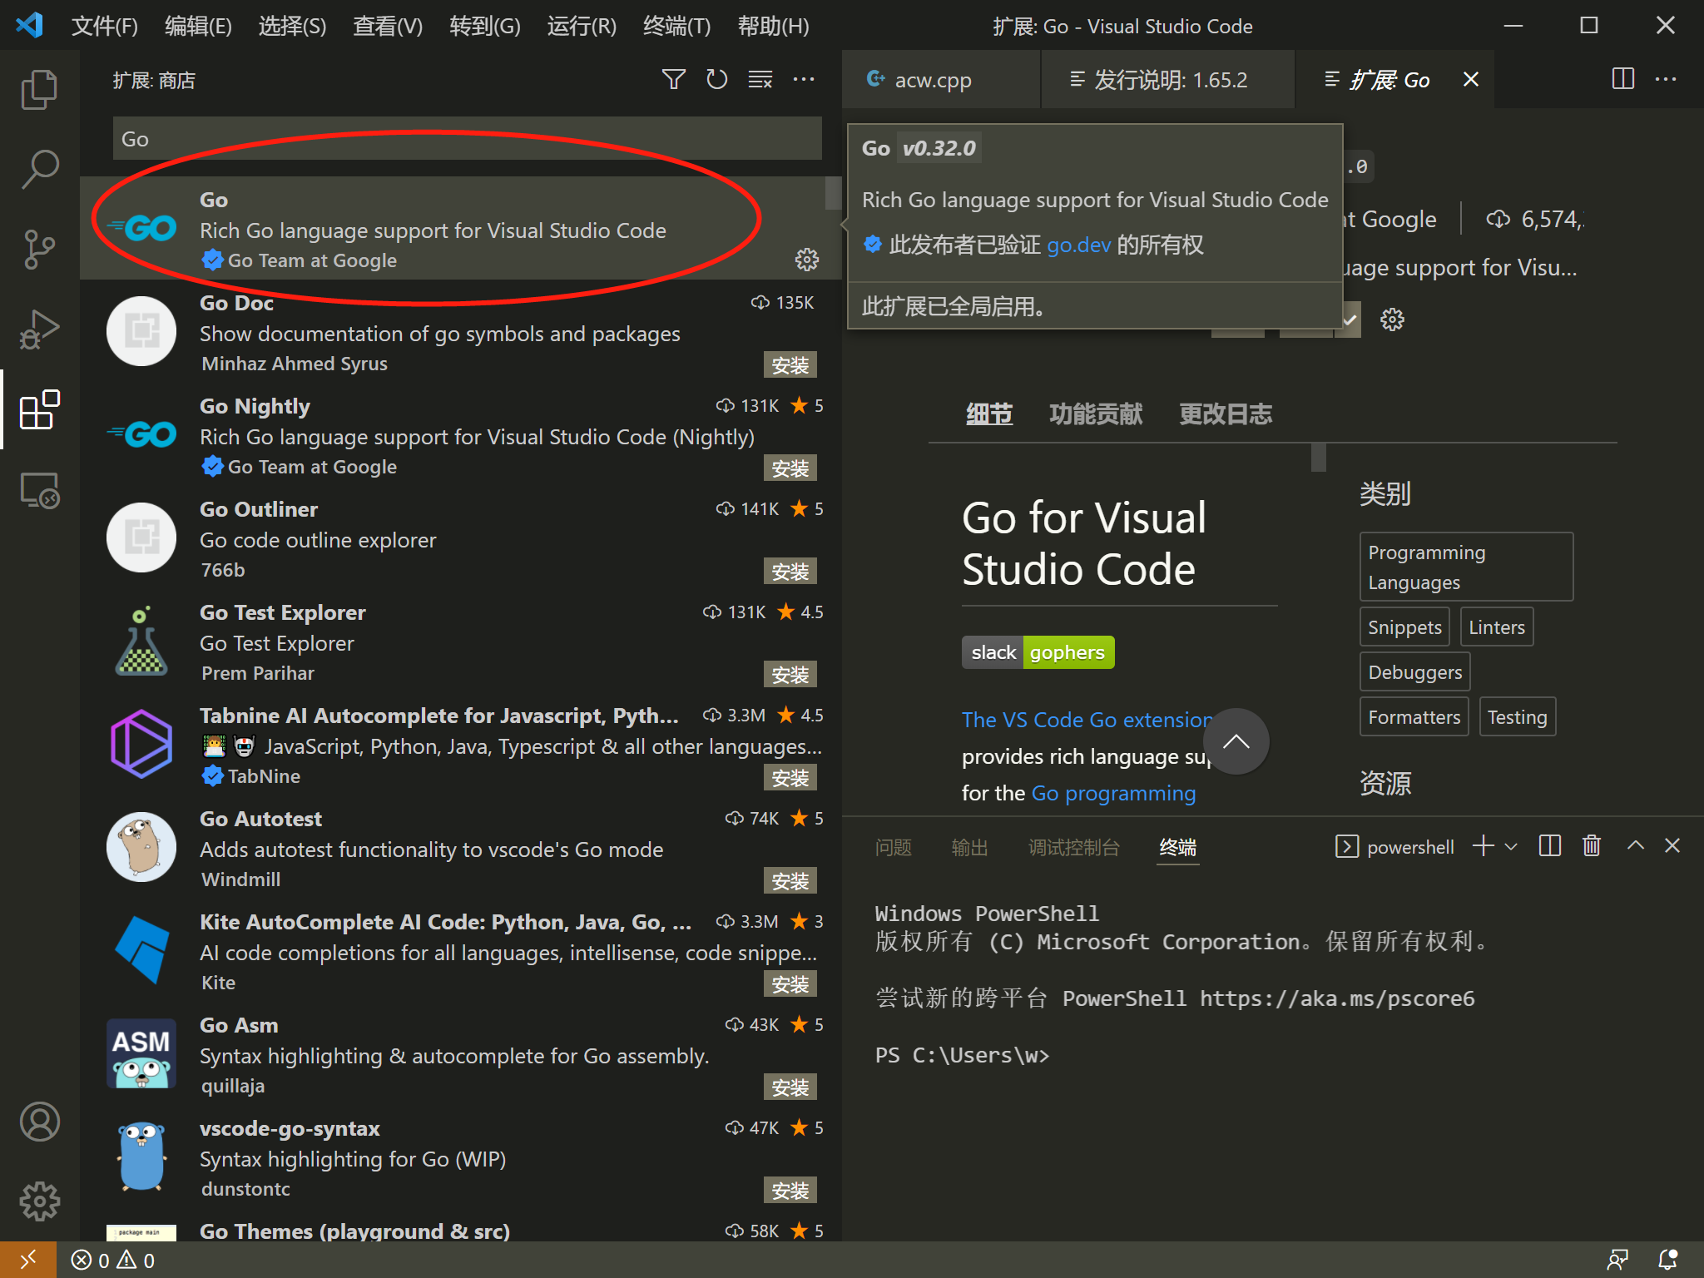This screenshot has width=1704, height=1278.
Task: Install the Go Autotest extension
Action: [x=790, y=880]
